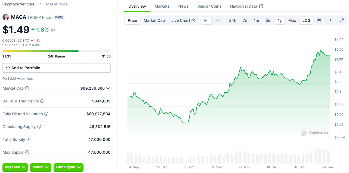Expand chart to fullscreen
Screen dimensions: 349x173
(x=342, y=20)
